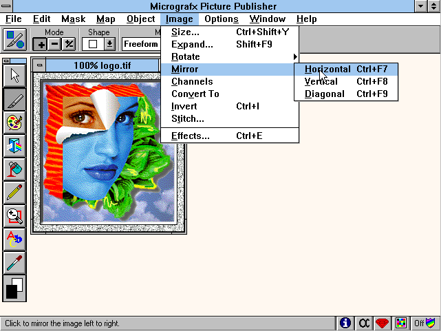Choose Stitch... from the Image menu
The height and width of the screenshot is (331, 441).
click(x=230, y=118)
